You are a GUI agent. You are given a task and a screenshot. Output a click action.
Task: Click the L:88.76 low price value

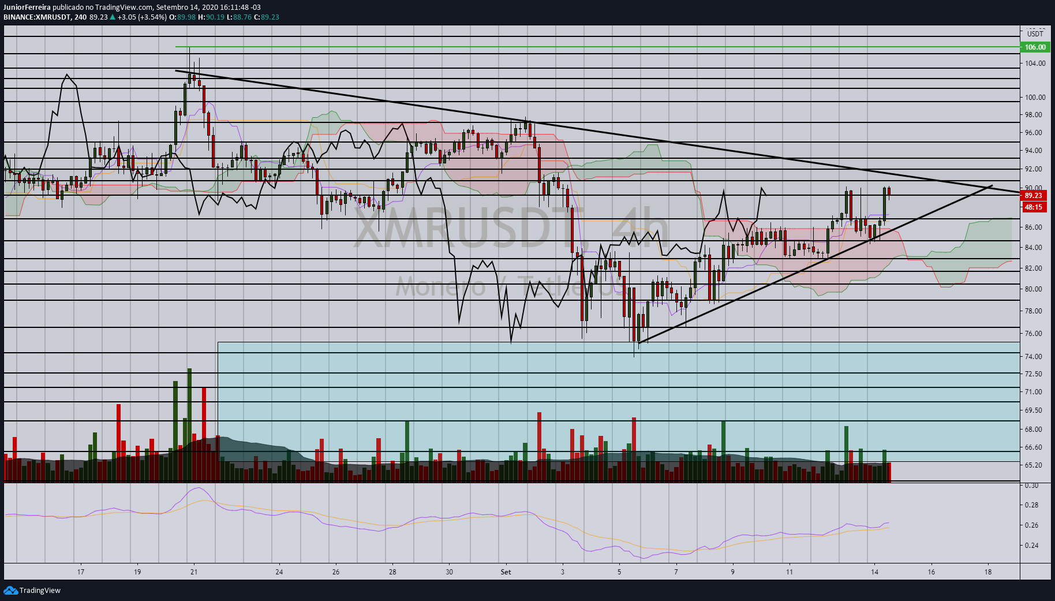239,17
